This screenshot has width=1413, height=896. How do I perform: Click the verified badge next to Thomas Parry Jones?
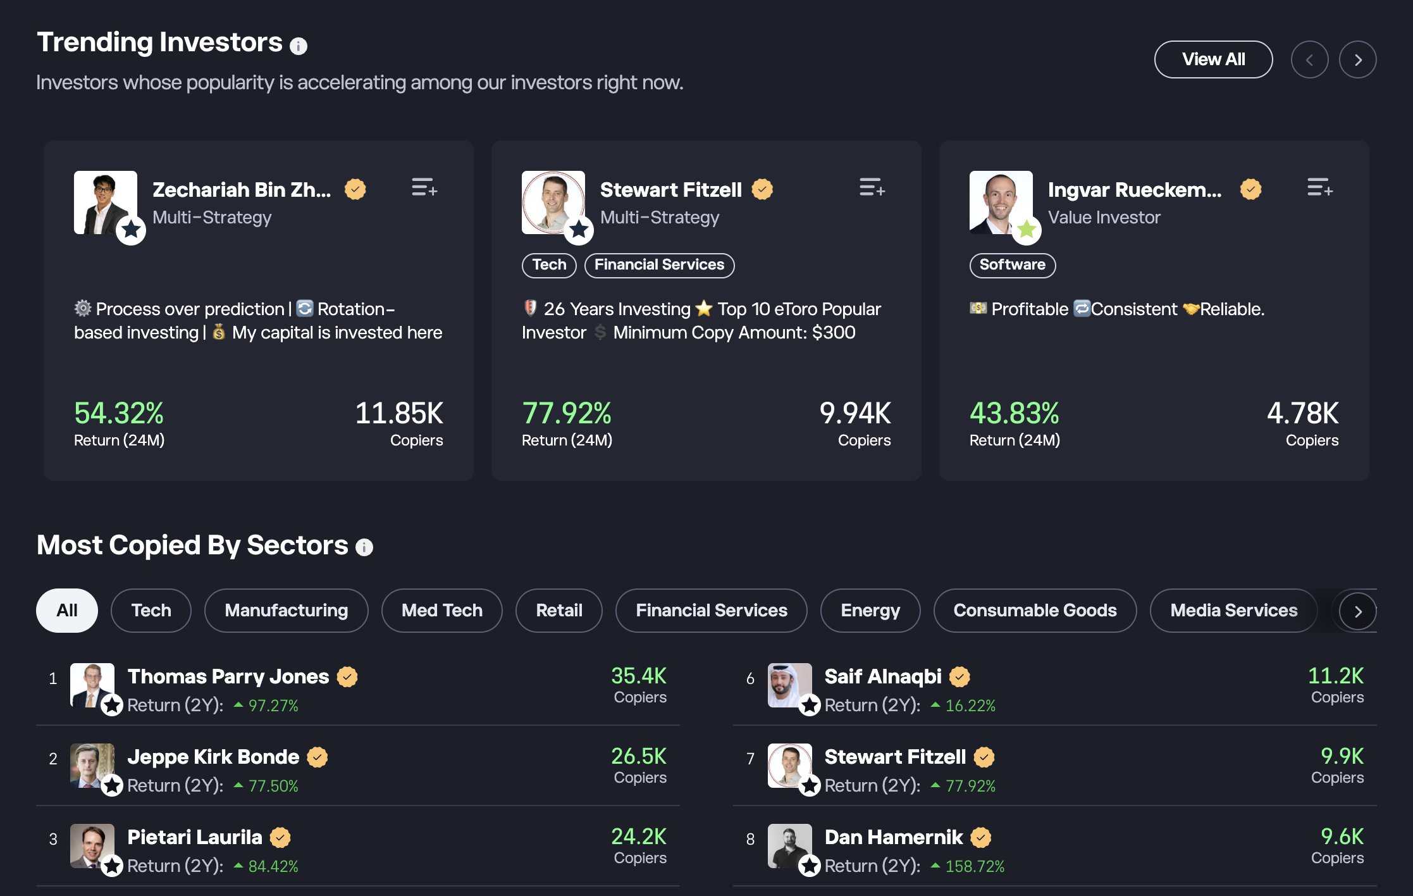coord(347,676)
